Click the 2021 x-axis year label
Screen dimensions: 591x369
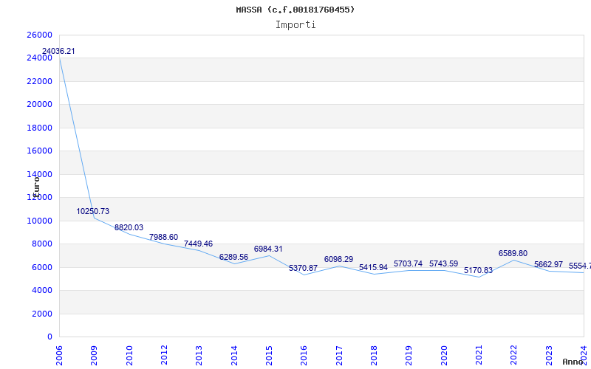(479, 356)
